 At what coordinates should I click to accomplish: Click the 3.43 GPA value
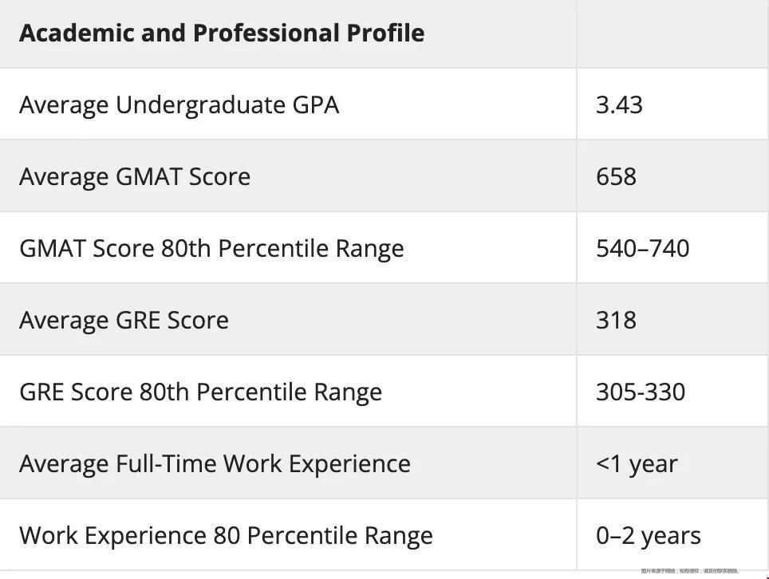[x=619, y=105]
